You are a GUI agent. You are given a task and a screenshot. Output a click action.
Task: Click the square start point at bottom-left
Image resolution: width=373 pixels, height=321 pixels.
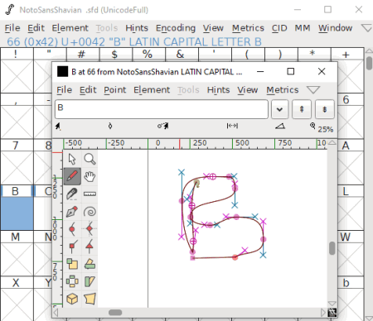click(x=193, y=258)
